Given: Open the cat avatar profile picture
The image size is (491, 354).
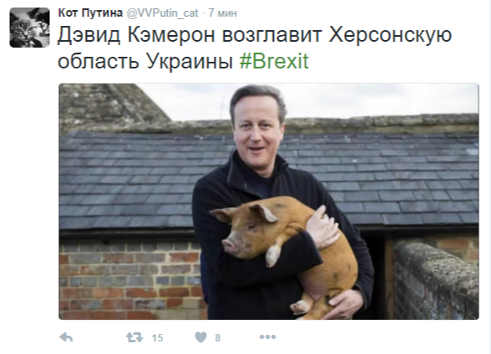Looking at the screenshot, I should coord(29,28).
